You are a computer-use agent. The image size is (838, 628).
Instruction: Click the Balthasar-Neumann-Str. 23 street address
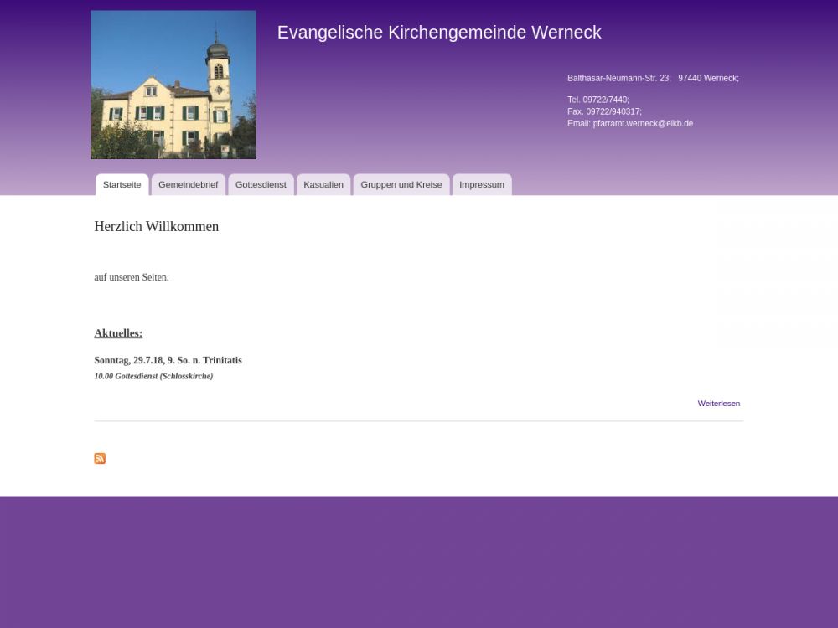tap(618, 78)
